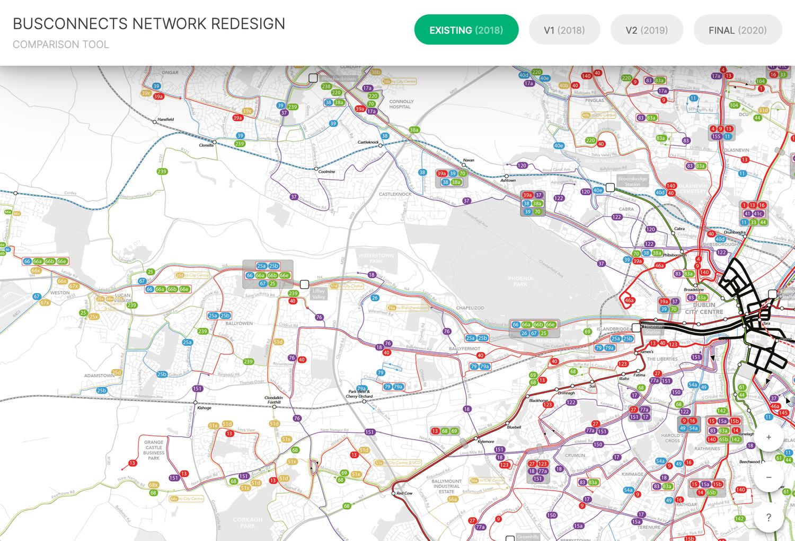Click the '25d to City Centre' label
This screenshot has width=795, height=541.
(x=192, y=275)
